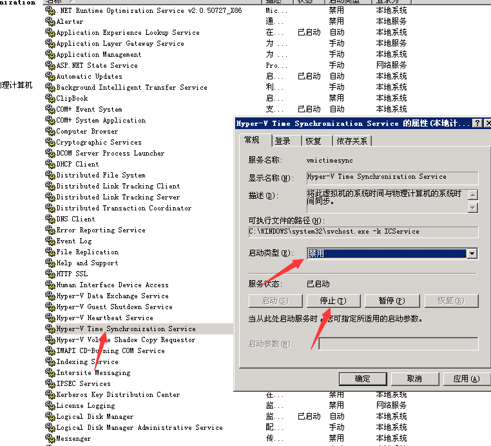Click the Kerberos Key Distribution Center icon
Screen dimensions: 491x446
50,394
